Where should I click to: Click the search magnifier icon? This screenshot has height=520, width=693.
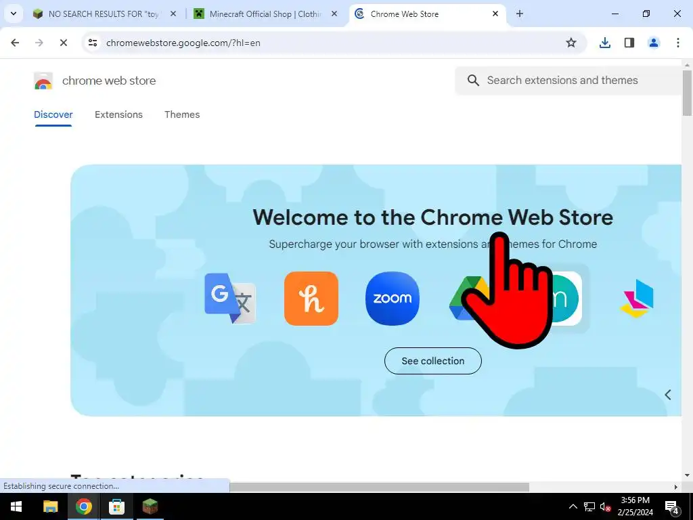click(473, 81)
